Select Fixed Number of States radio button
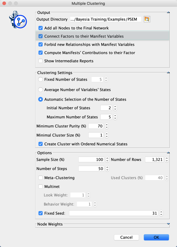 pyautogui.click(x=41, y=79)
